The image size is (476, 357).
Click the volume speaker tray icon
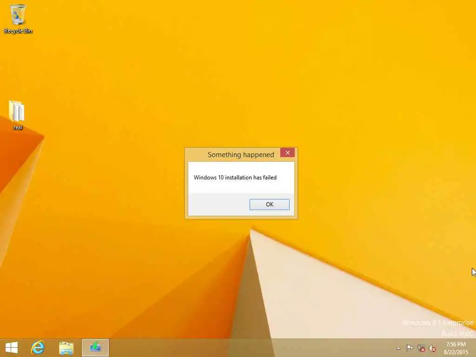click(x=432, y=348)
